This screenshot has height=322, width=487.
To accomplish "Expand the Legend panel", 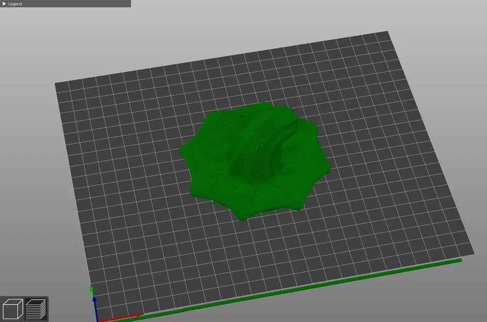I will pyautogui.click(x=4, y=4).
